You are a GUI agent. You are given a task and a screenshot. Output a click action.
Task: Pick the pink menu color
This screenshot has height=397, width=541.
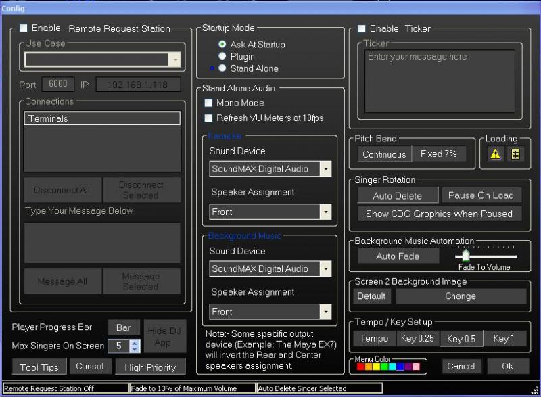point(416,367)
